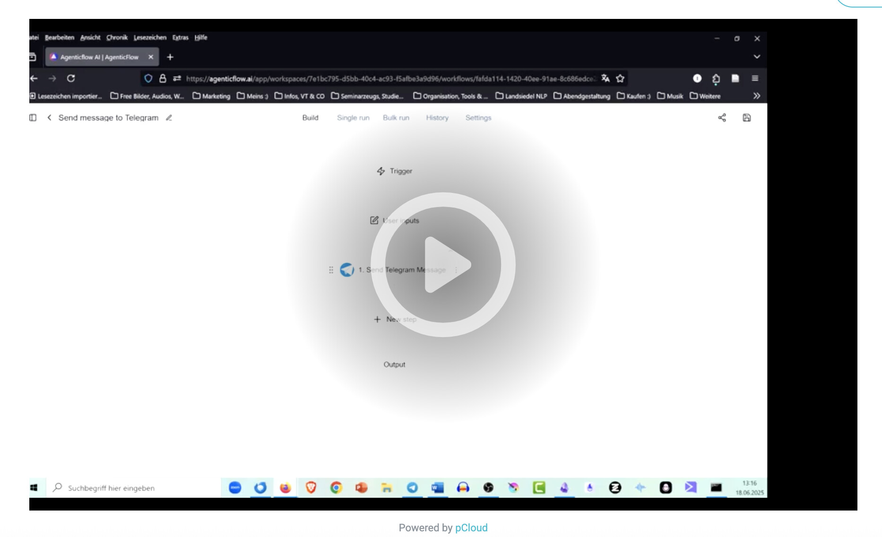
Task: Show more bookmarks with double chevron
Action: point(757,96)
